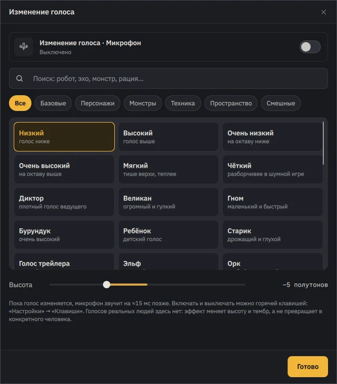
Task: Apply the Гном voice effect
Action: (x=272, y=202)
